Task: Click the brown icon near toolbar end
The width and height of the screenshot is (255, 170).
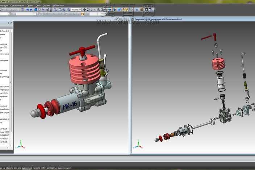Action: tap(142, 10)
